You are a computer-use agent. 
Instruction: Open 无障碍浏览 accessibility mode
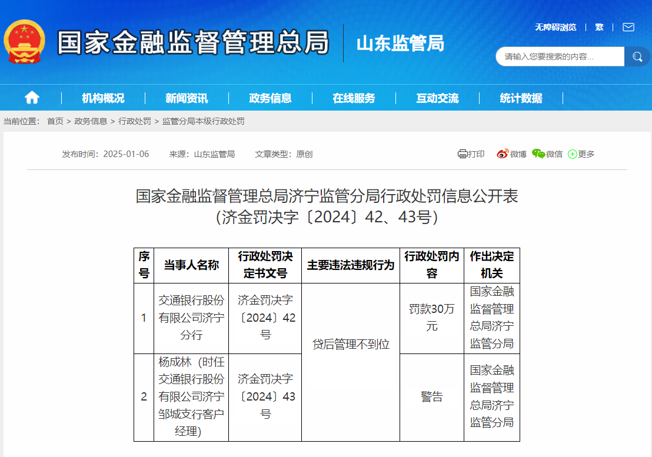pyautogui.click(x=555, y=28)
